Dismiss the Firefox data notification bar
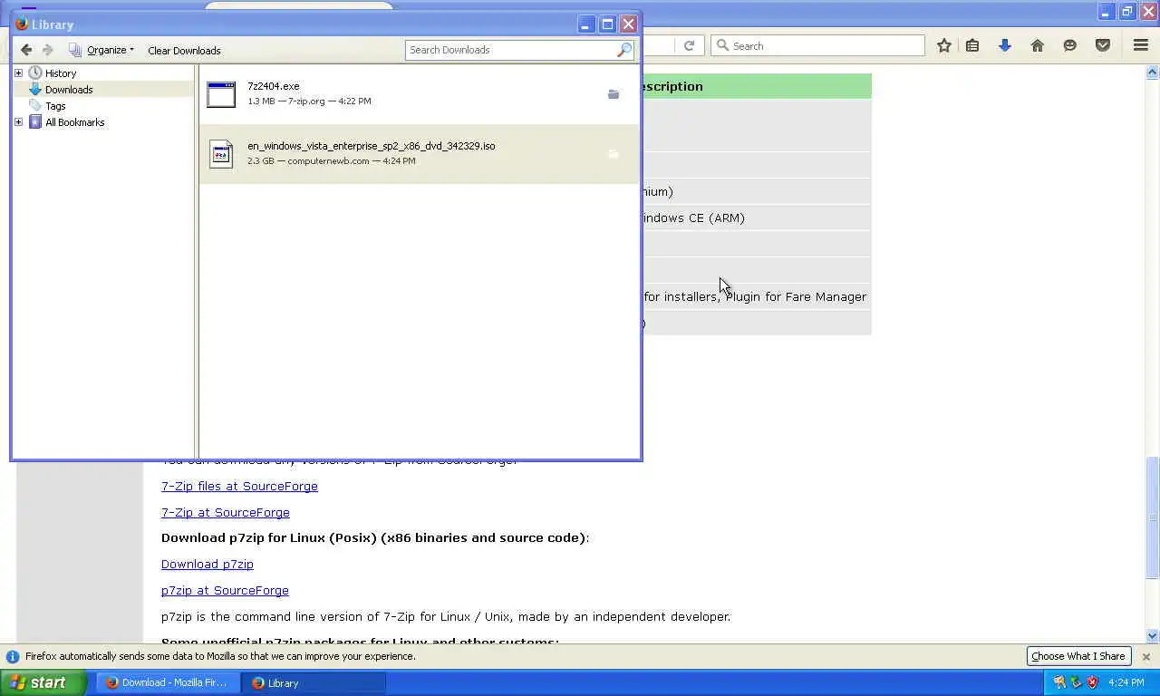Image resolution: width=1160 pixels, height=696 pixels. [x=1145, y=656]
